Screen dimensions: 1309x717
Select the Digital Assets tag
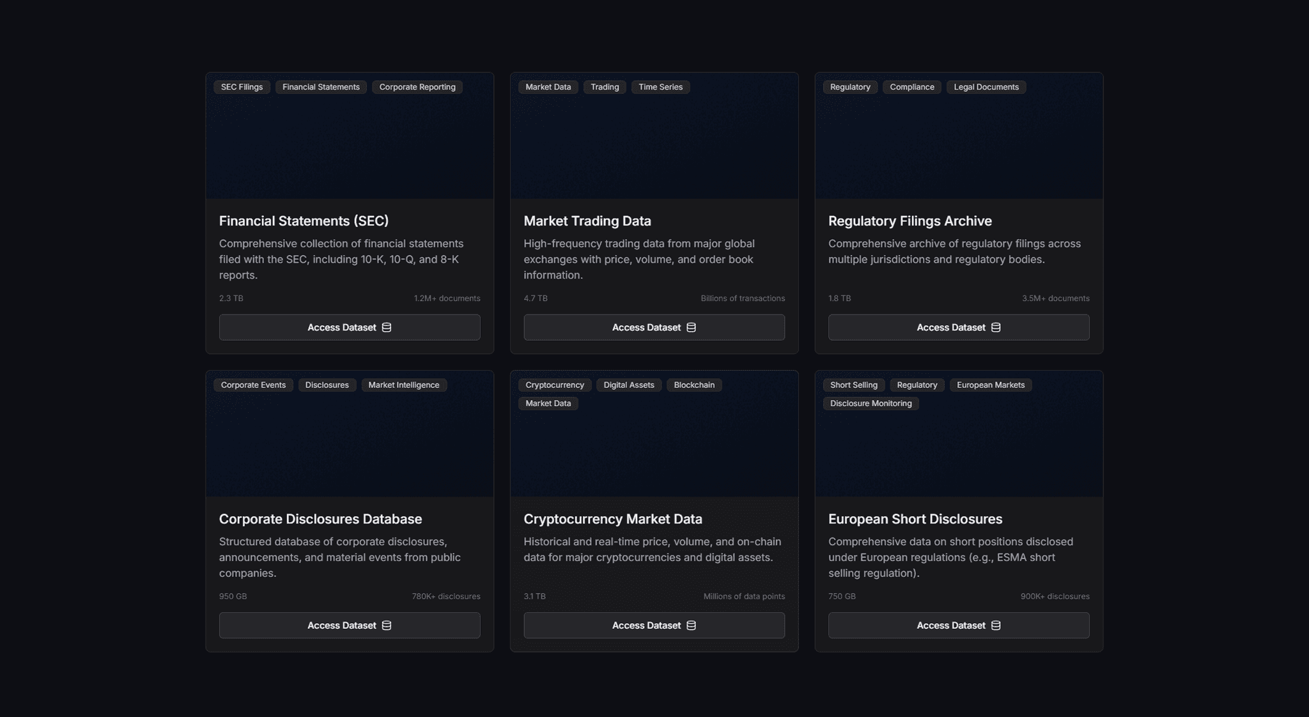click(629, 385)
